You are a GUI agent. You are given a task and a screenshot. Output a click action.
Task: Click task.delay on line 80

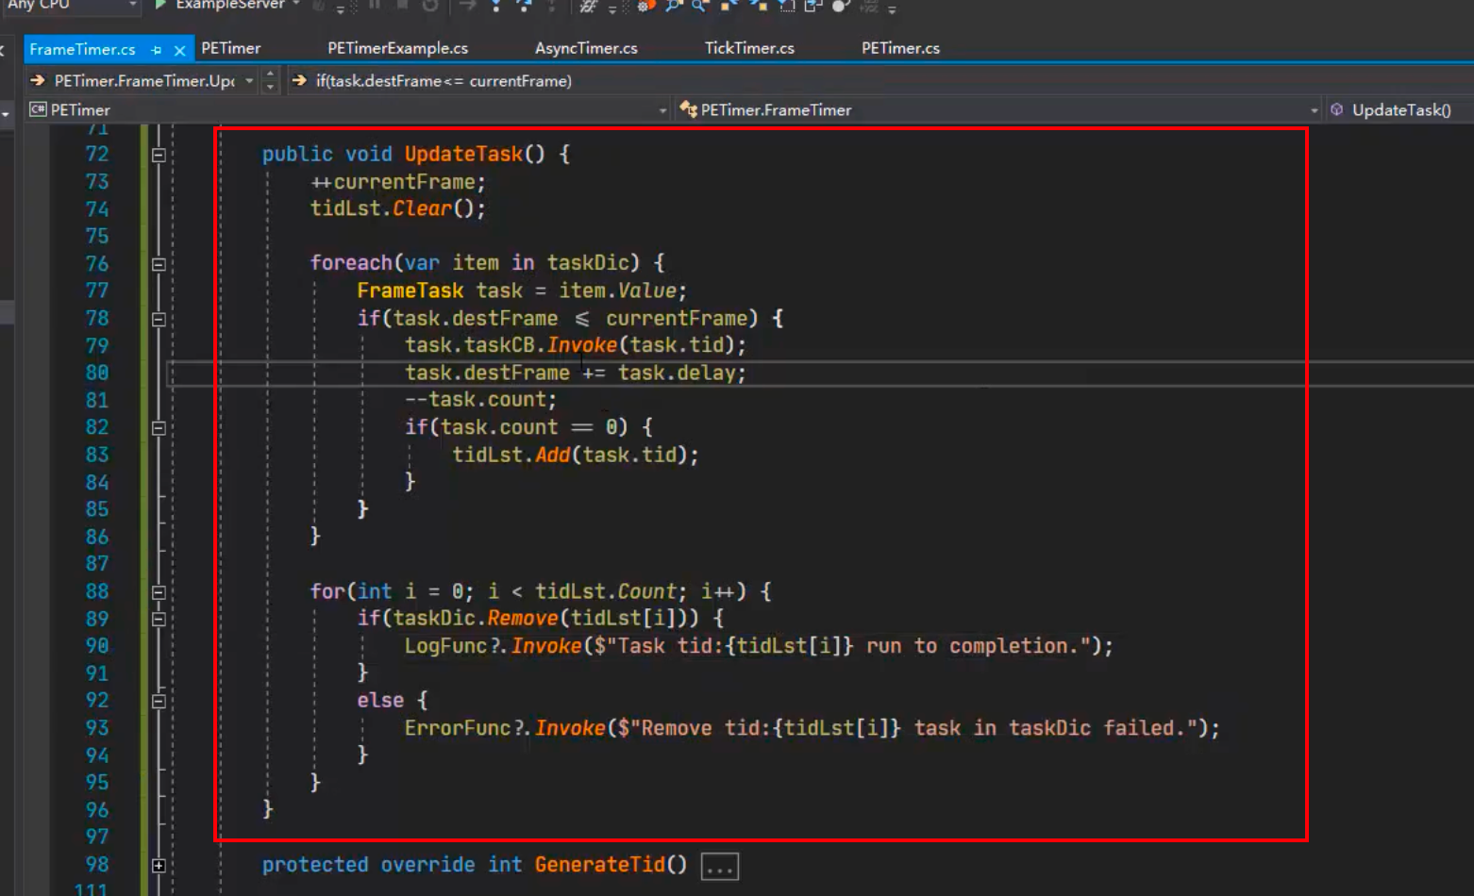(677, 373)
